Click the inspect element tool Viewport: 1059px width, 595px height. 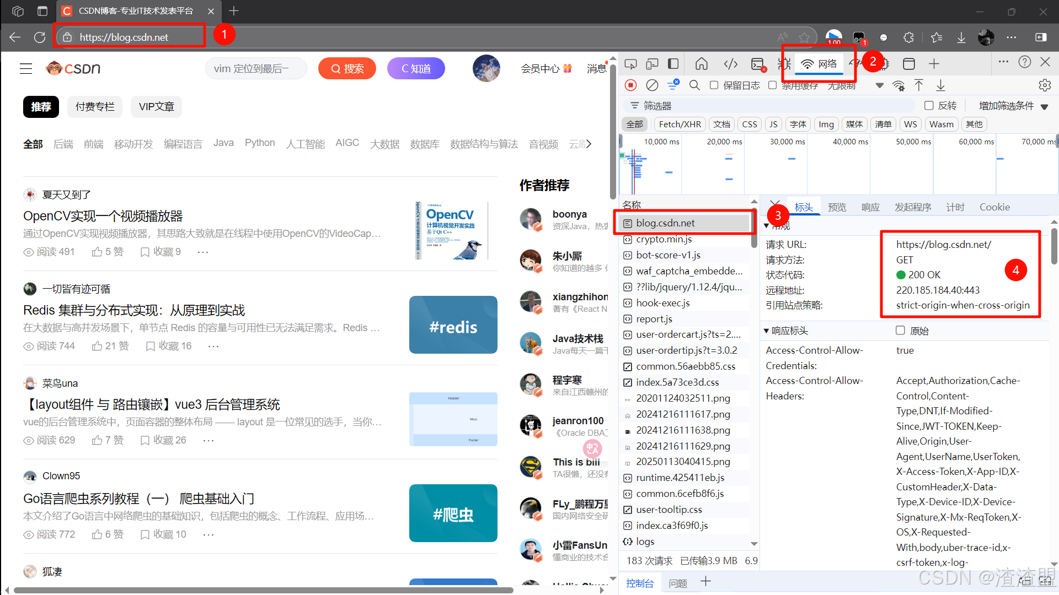pos(630,64)
